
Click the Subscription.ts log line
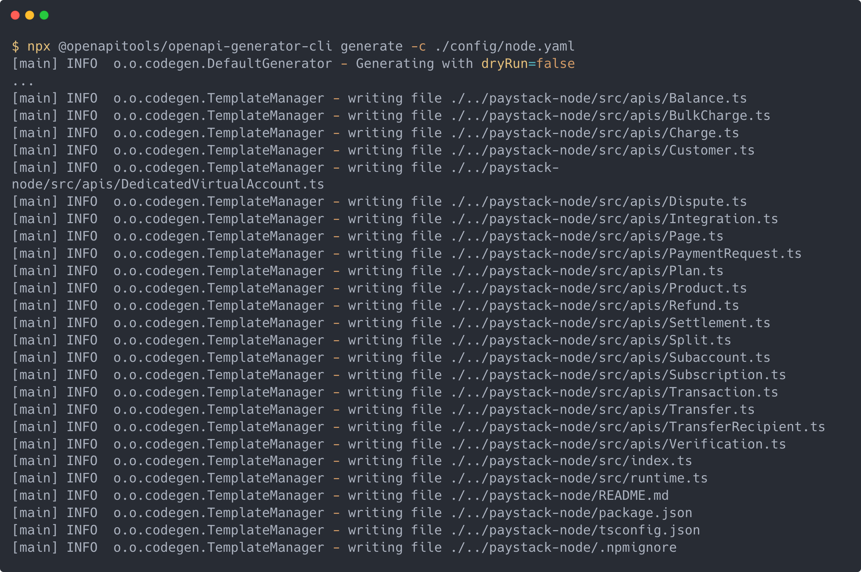click(399, 375)
